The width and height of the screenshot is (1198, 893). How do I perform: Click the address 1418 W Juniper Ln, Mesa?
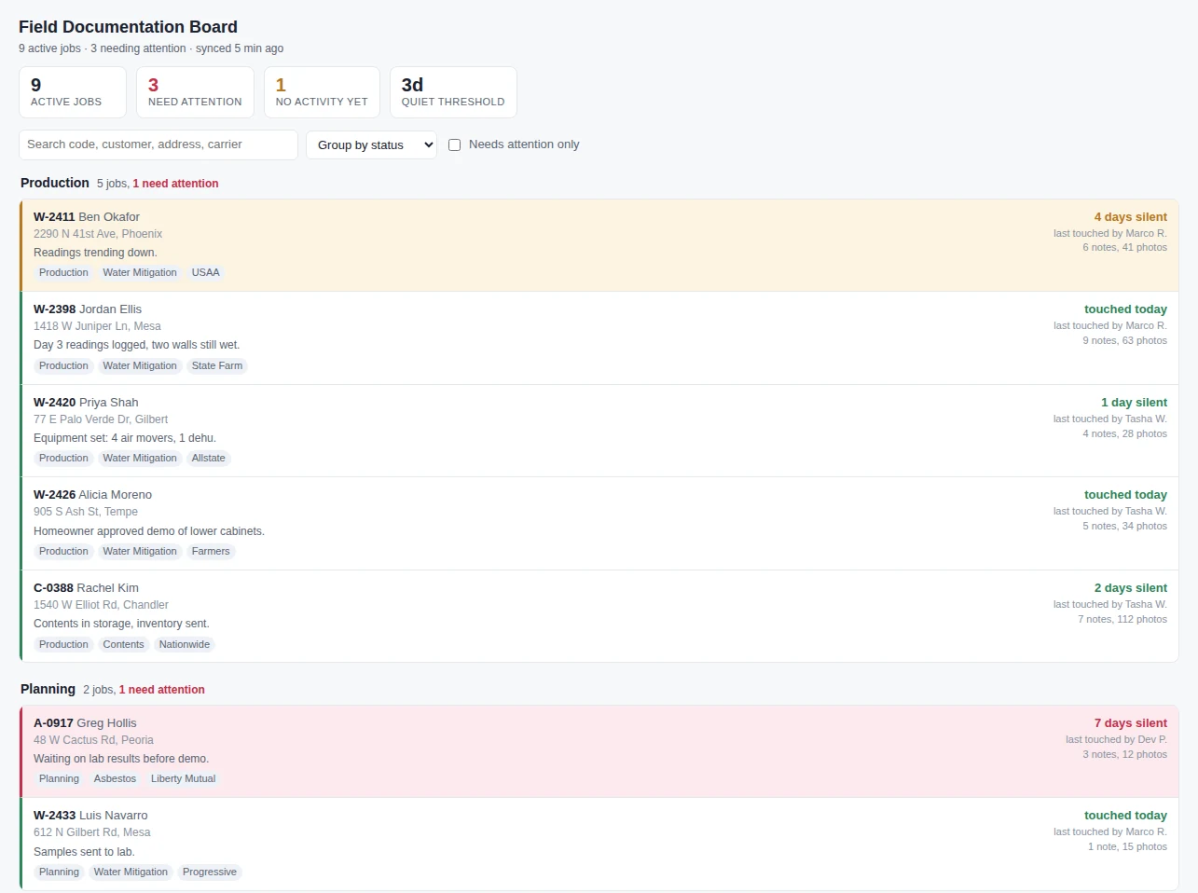pyautogui.click(x=97, y=326)
